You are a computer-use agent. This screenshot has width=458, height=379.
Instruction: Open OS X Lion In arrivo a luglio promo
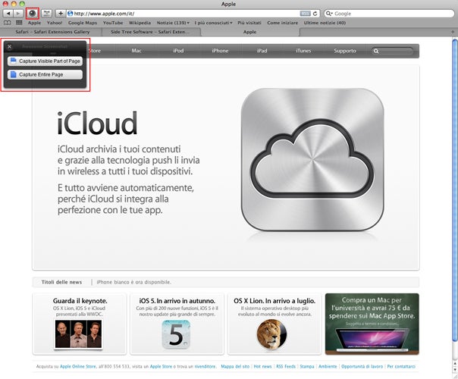click(x=274, y=324)
